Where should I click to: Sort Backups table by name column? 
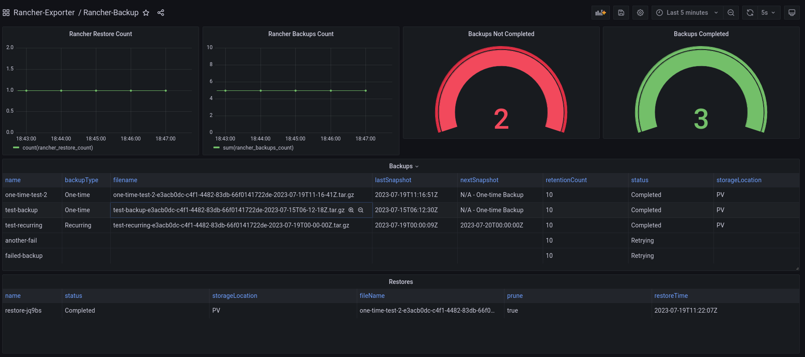[x=13, y=180]
